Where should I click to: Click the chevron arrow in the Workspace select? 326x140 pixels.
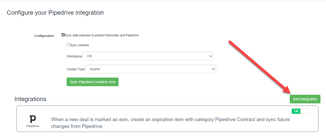(210, 56)
